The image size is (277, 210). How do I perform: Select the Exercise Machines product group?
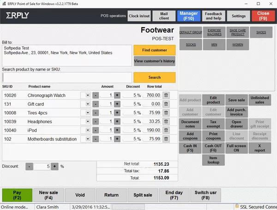[214, 32]
